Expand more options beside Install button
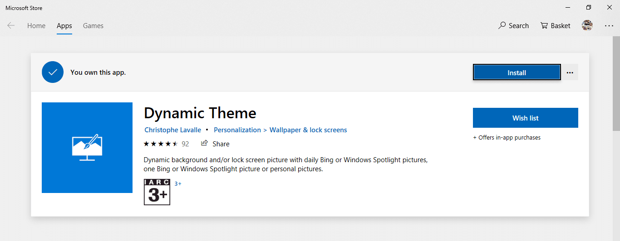The width and height of the screenshot is (620, 241). (x=570, y=72)
